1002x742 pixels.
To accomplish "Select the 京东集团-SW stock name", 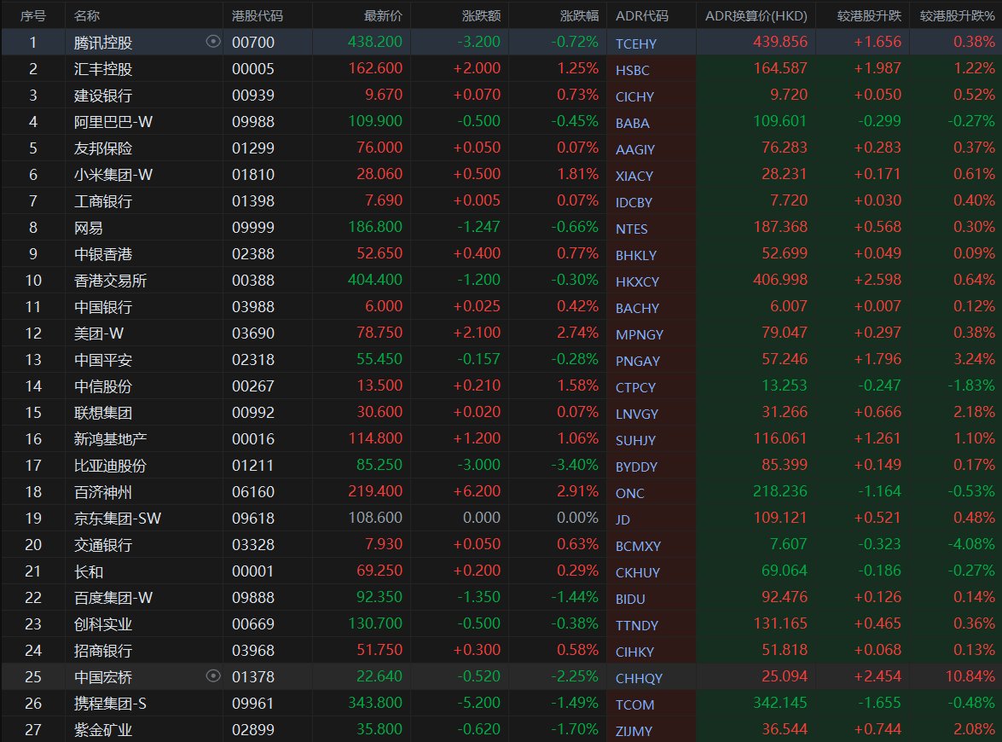I will (x=118, y=519).
